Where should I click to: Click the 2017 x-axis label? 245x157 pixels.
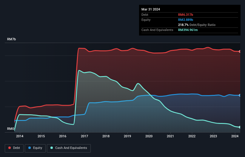tap(84, 136)
